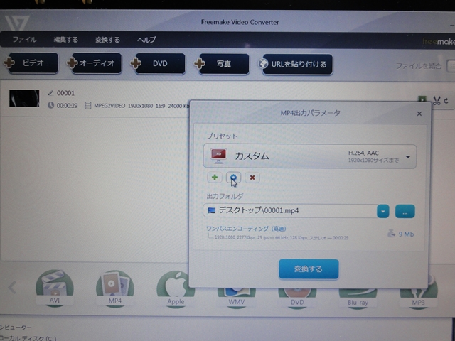Click the add 写真 button
Viewport: 455px width, 341px height.
point(221,63)
